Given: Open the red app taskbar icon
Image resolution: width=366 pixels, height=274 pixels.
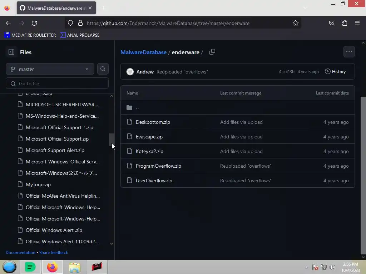Looking at the screenshot, I should (97, 267).
